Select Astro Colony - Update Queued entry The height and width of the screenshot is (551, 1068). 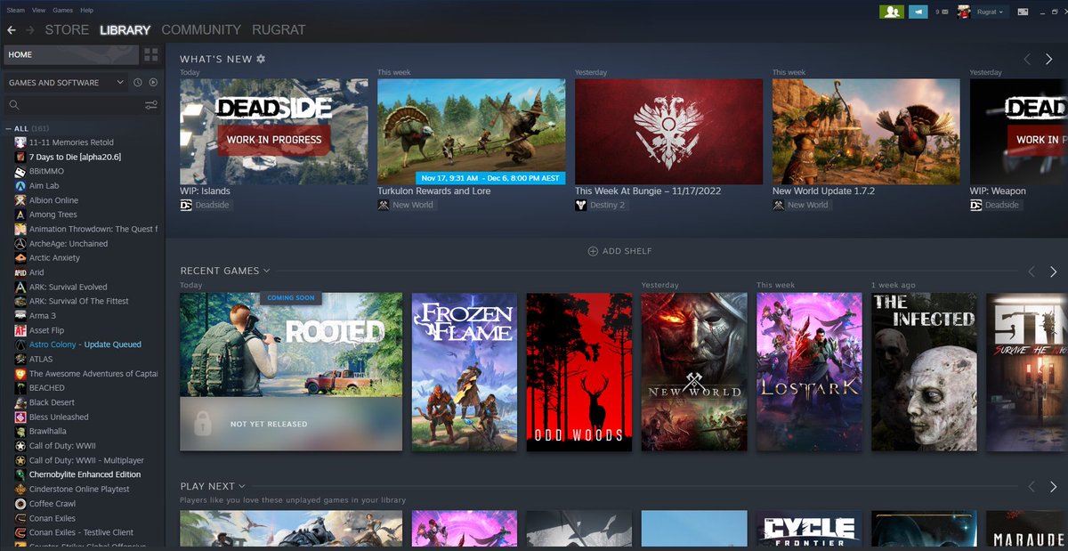click(85, 344)
